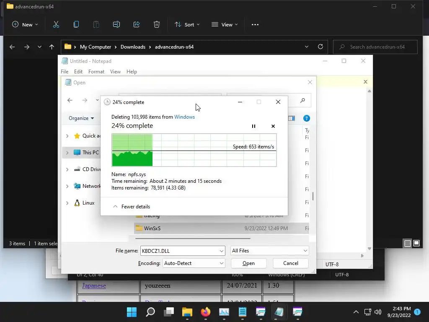Collapse with Fewer details
The image size is (429, 322).
click(x=132, y=207)
